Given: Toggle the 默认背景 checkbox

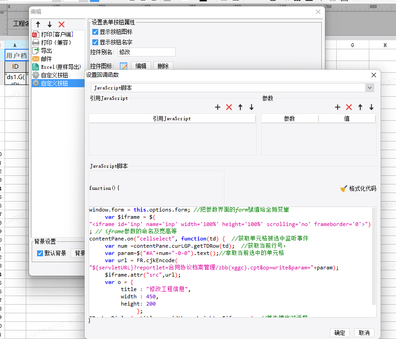Looking at the screenshot, I should [x=40, y=253].
